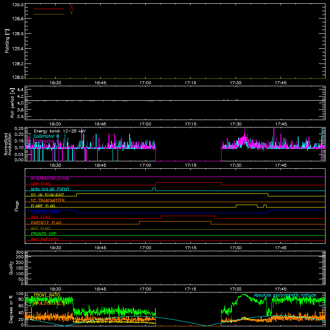Click the olive Y legend line
The image size is (330, 330).
coord(49,14)
